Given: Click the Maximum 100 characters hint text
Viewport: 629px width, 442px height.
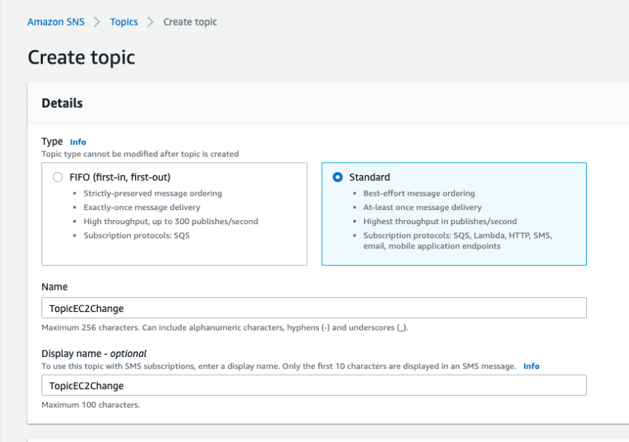Looking at the screenshot, I should tap(91, 405).
